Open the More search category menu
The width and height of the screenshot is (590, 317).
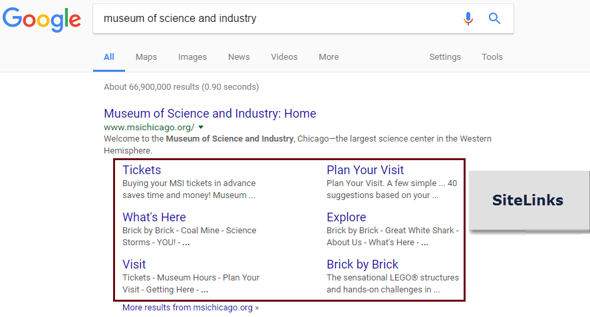pos(329,57)
